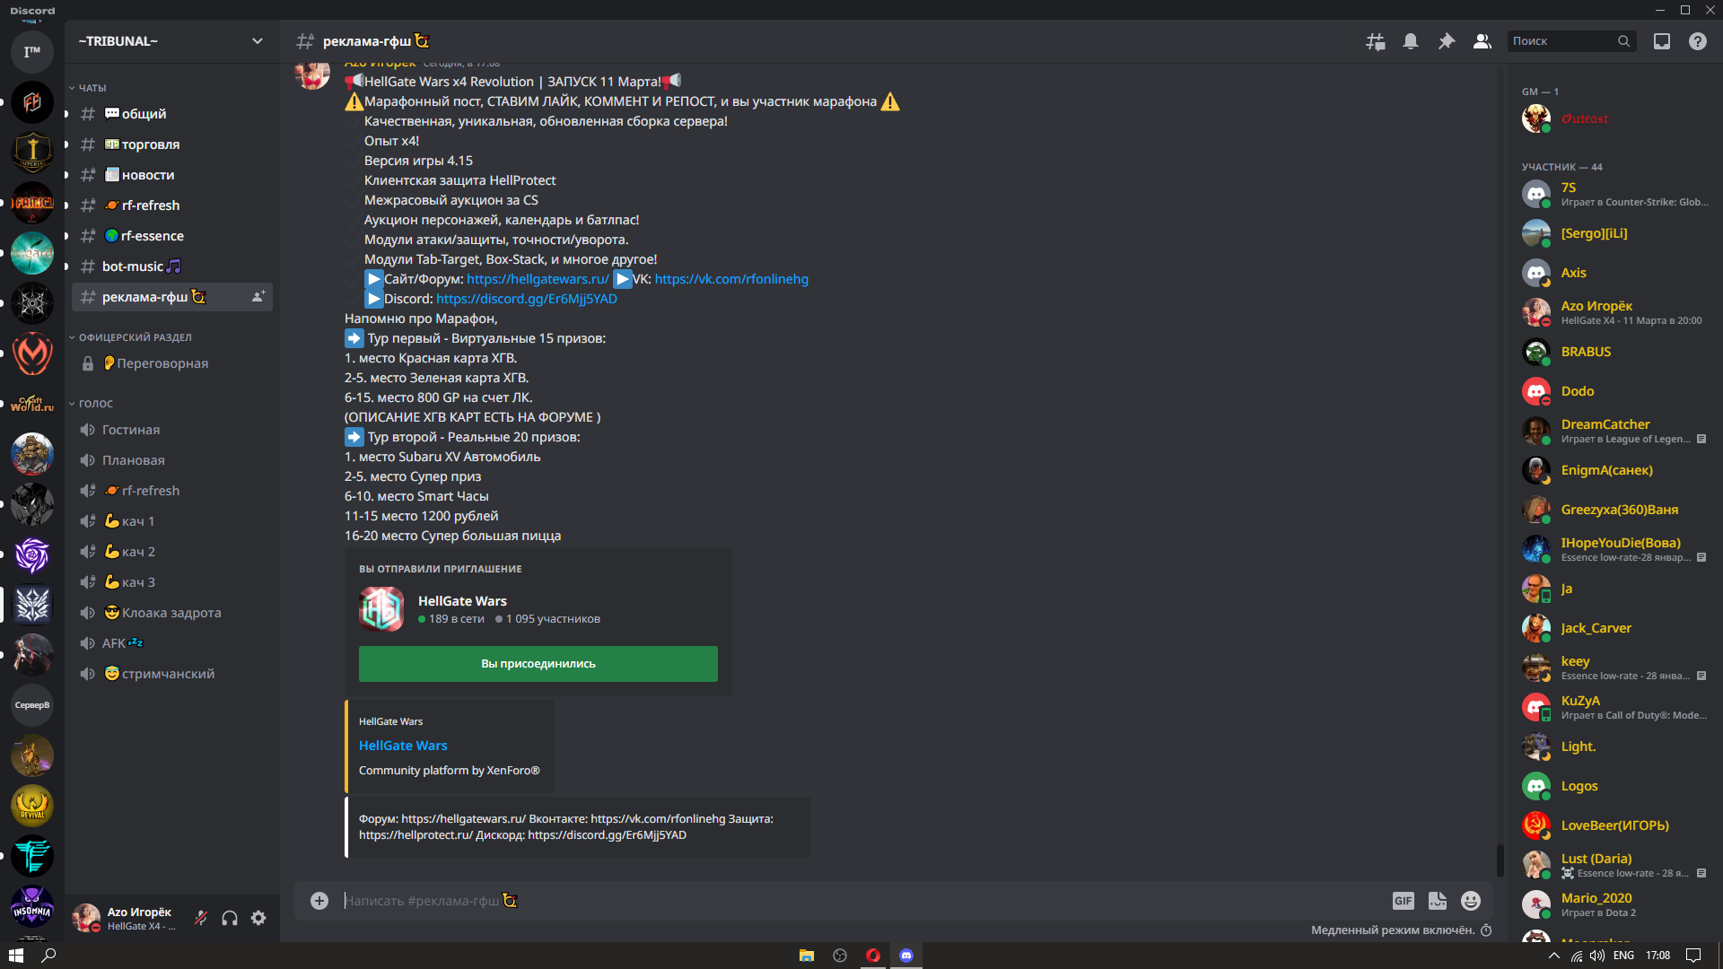Viewport: 1723px width, 969px height.
Task: Open File Explorer from taskbar
Action: click(x=806, y=956)
